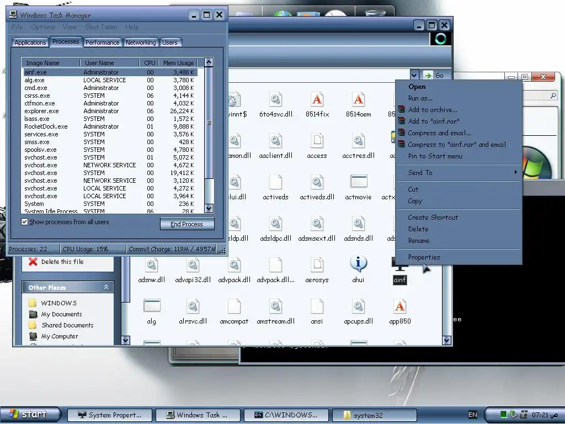This screenshot has height=424, width=565.
Task: Select the activeds.dll file icon
Action: point(317,182)
